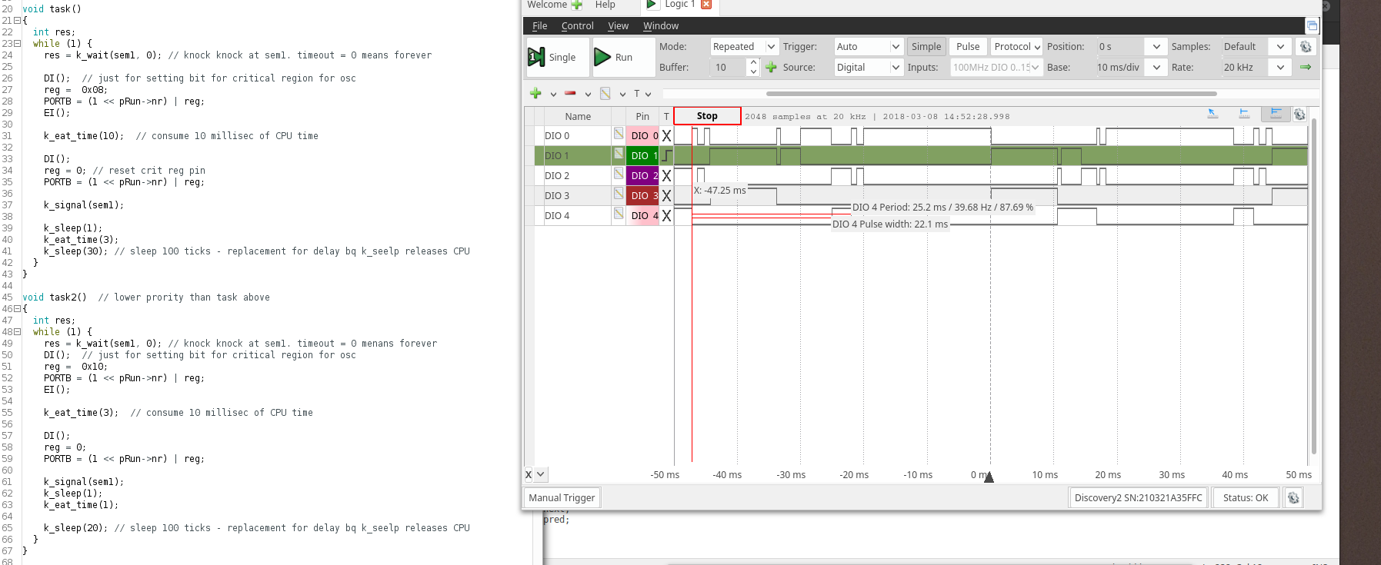1381x565 pixels.
Task: Click the green plus icon beside Buffer
Action: pos(771,68)
